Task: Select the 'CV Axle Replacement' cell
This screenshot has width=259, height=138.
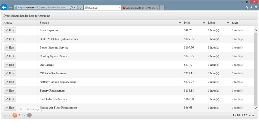Action: click(x=110, y=73)
